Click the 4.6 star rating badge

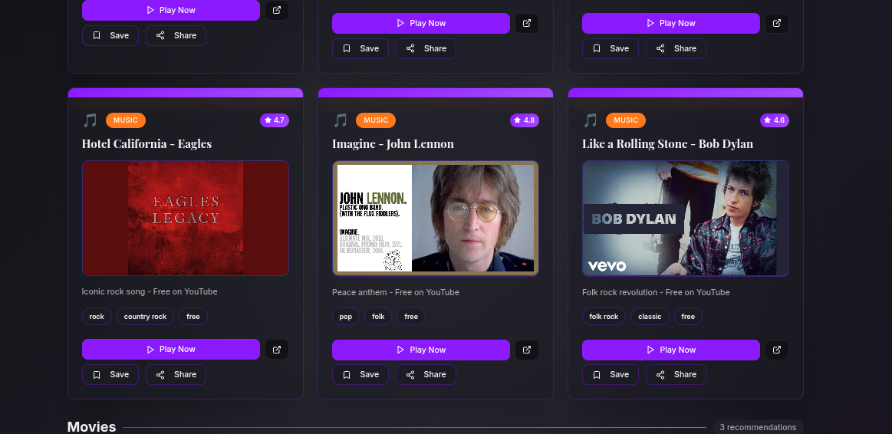(775, 120)
